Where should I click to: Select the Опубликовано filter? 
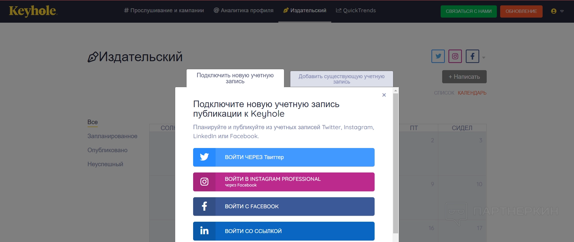click(107, 150)
